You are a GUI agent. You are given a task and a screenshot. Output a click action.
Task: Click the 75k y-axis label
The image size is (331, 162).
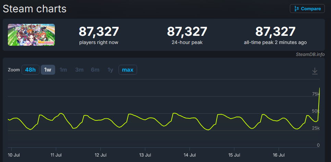point(316,94)
